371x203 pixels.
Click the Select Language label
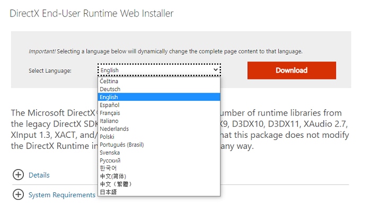pyautogui.click(x=50, y=70)
